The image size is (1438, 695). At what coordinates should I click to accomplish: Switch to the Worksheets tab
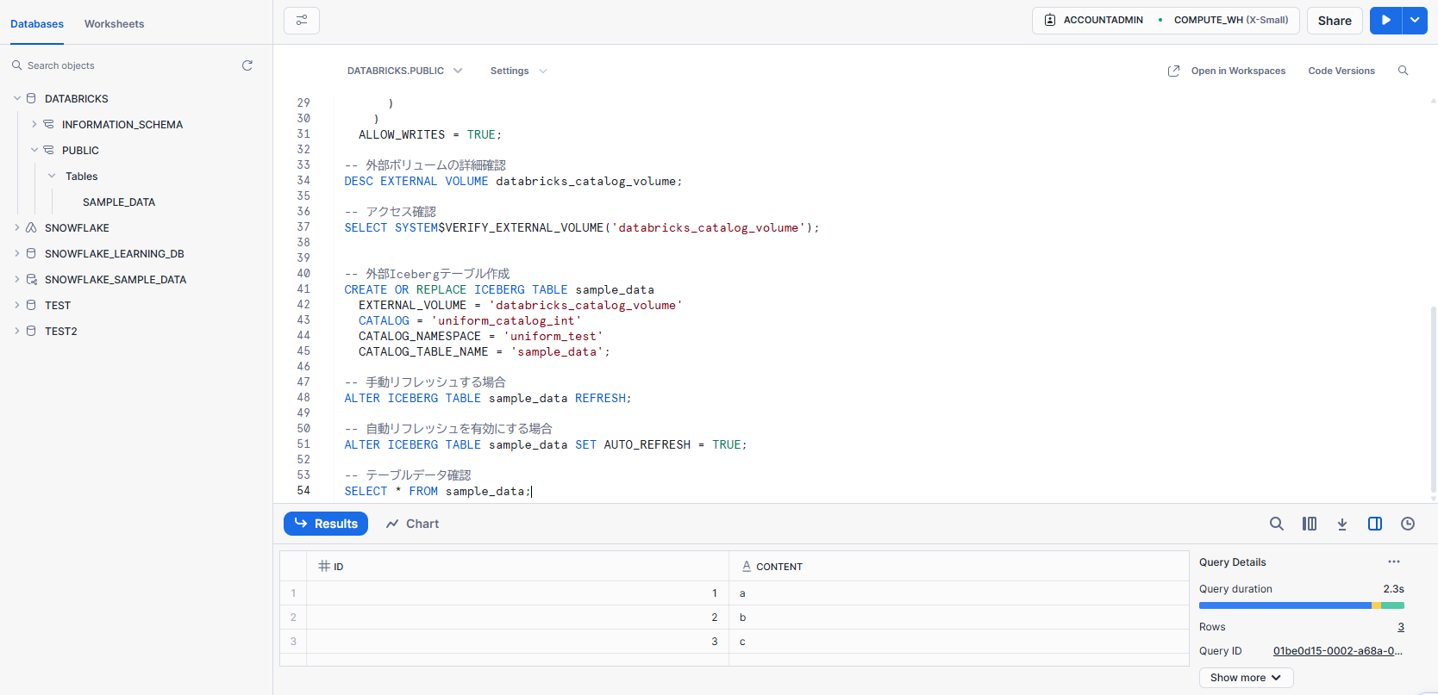click(114, 24)
